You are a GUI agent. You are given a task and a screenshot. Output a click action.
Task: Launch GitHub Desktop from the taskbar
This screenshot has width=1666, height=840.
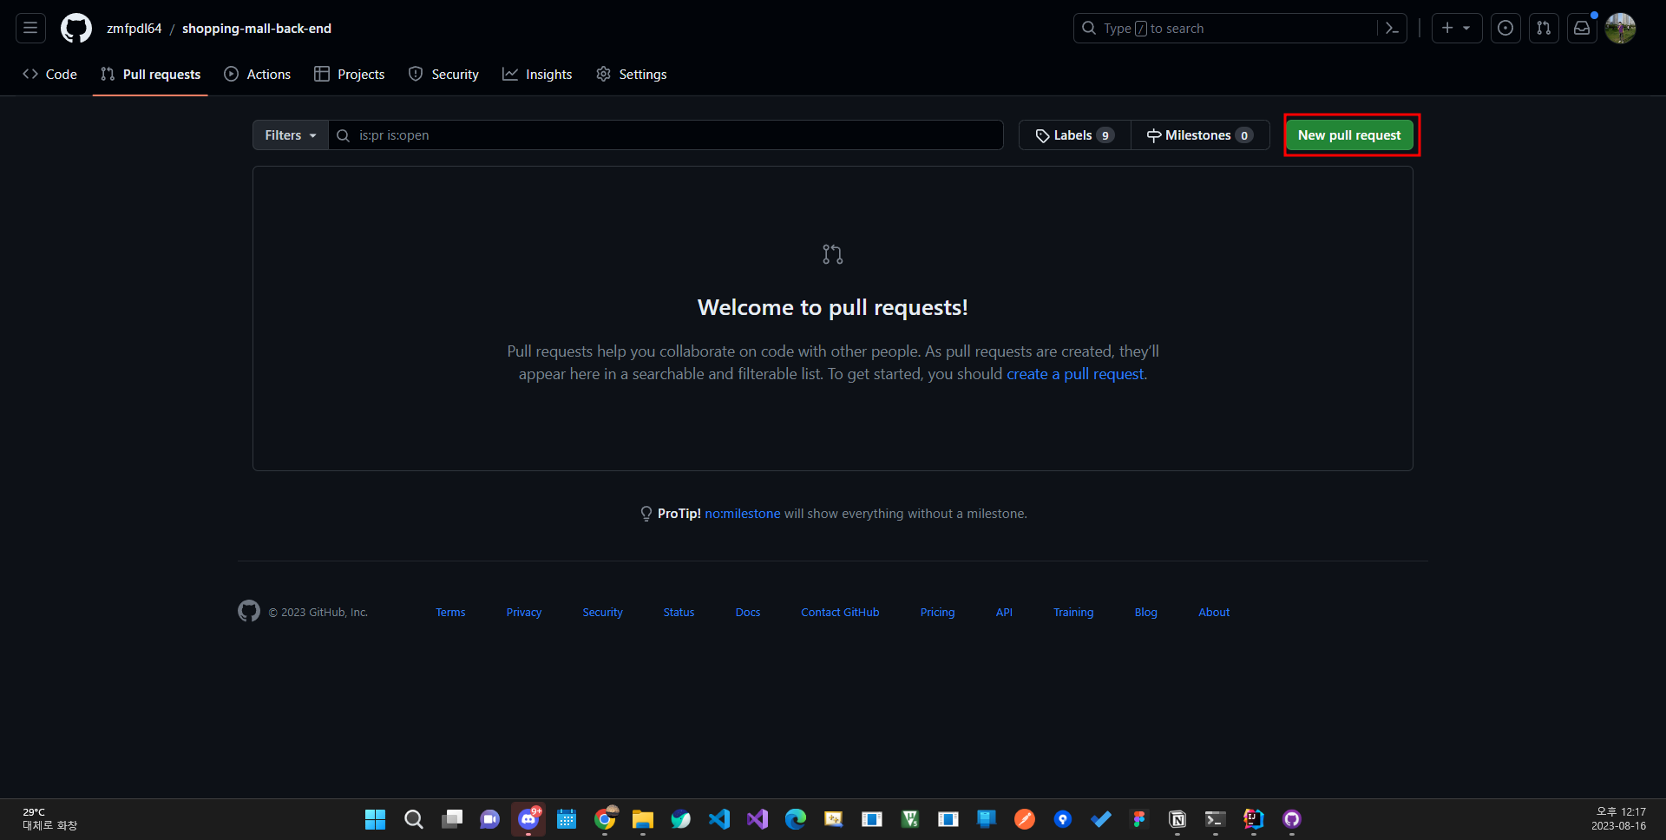[1292, 819]
